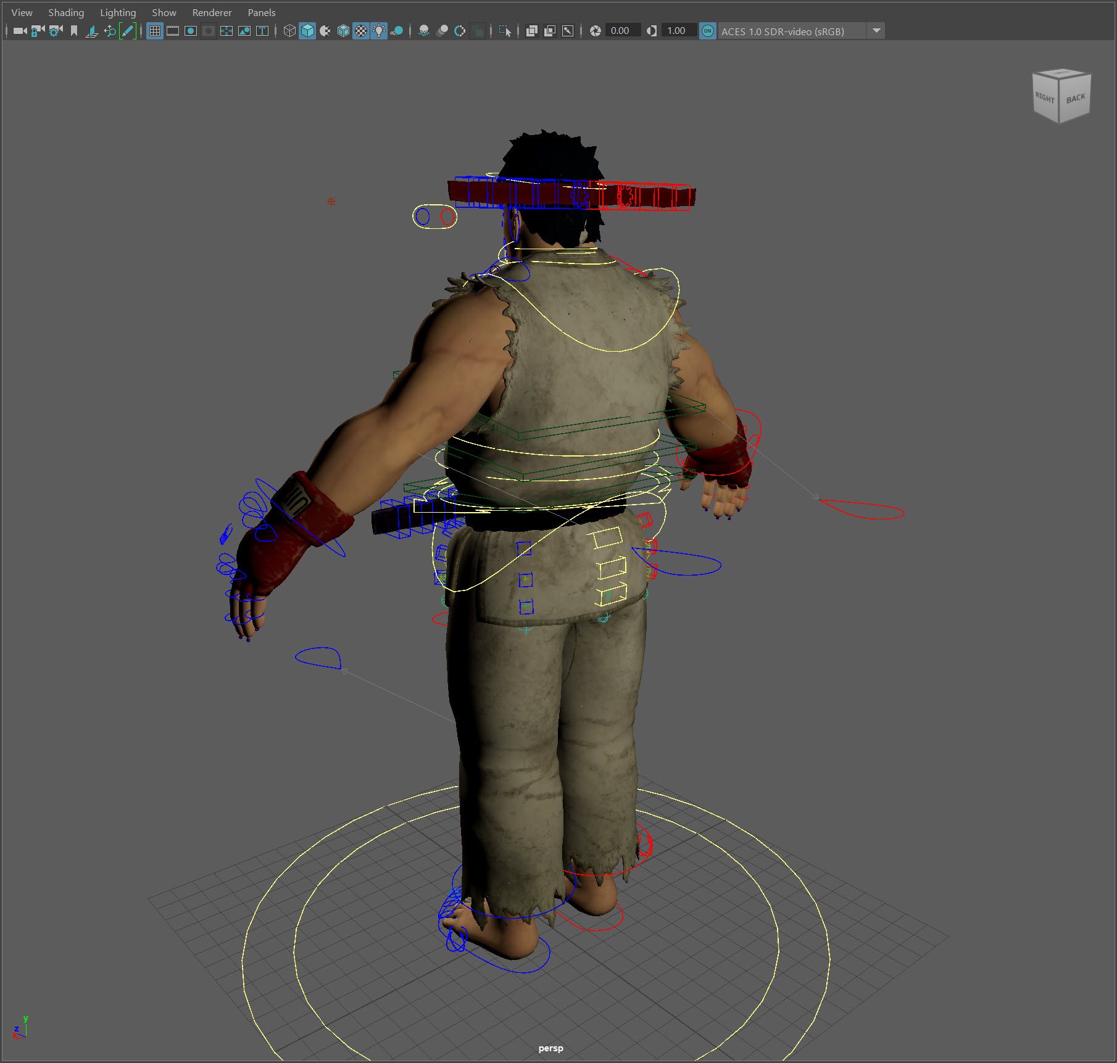Click X-Ray Active Components icon
The width and height of the screenshot is (1117, 1063).
tap(549, 31)
